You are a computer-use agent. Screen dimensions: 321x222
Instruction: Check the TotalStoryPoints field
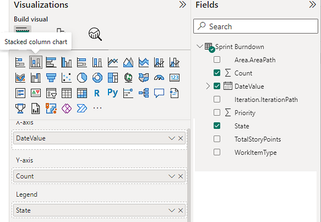(217, 139)
